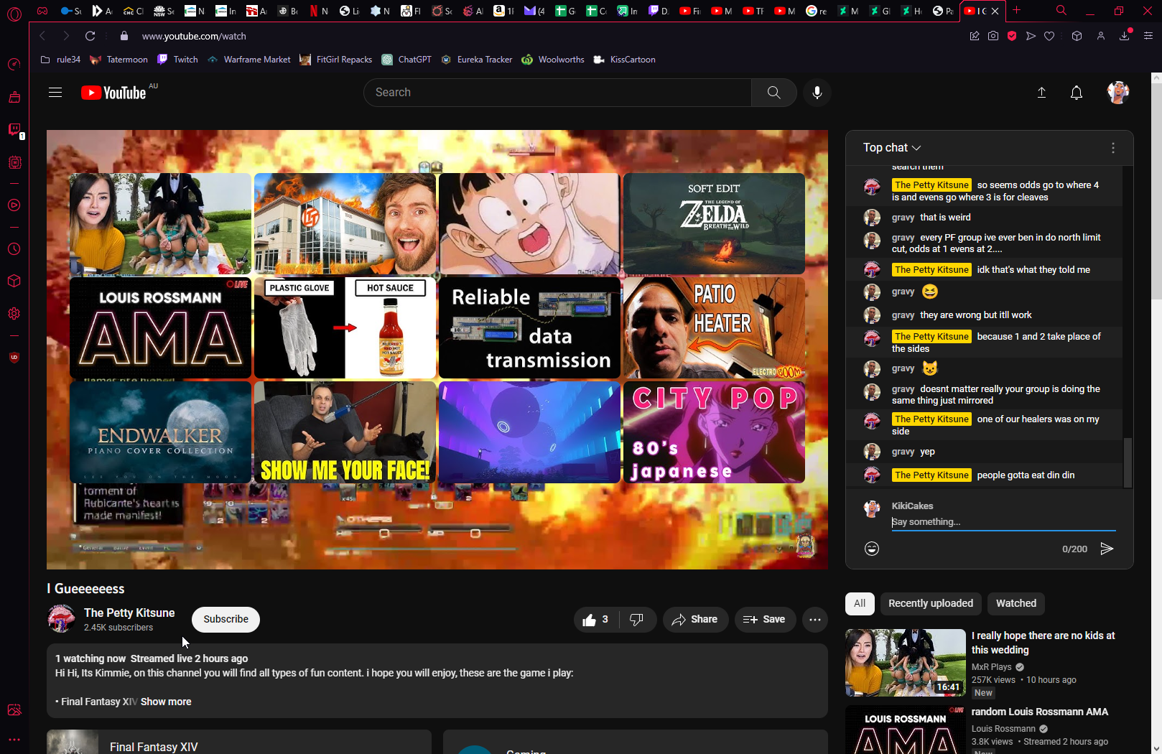1162x754 pixels.
Task: Open Warframe Market bookmark
Action: 248,60
